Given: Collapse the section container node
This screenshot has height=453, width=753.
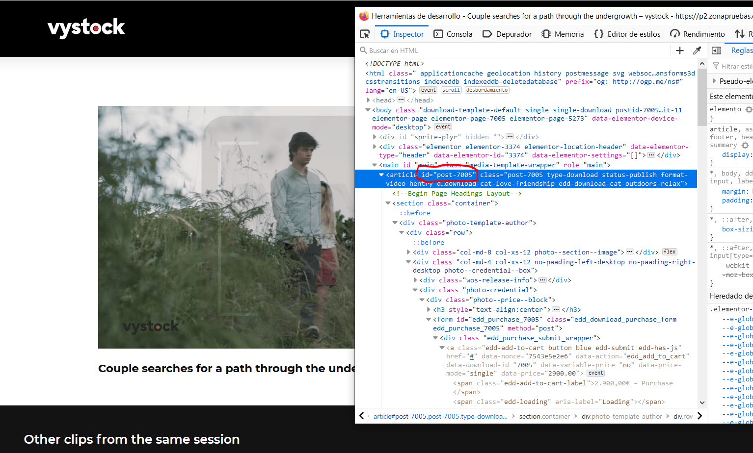Looking at the screenshot, I should (x=388, y=203).
